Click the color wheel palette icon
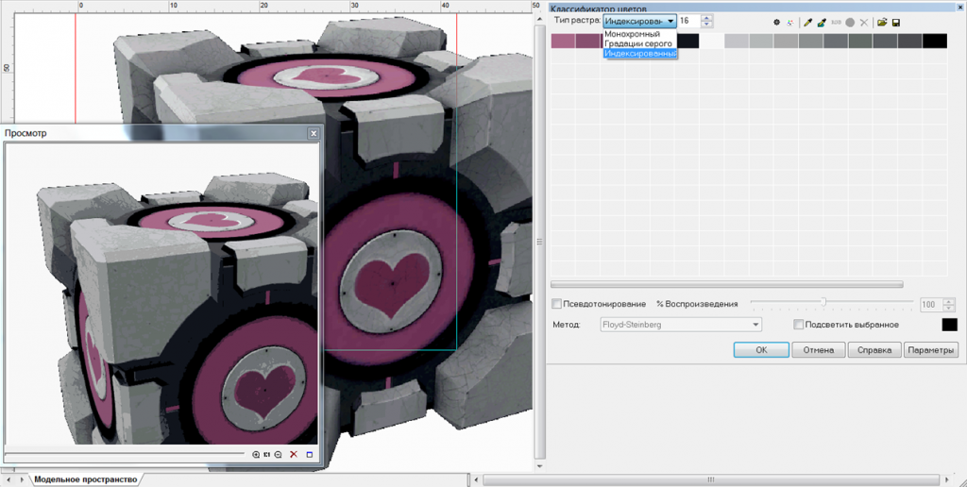 [790, 23]
